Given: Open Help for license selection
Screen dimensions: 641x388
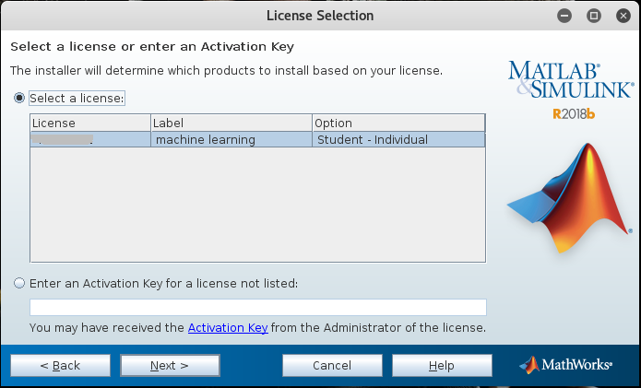Looking at the screenshot, I should point(442,365).
